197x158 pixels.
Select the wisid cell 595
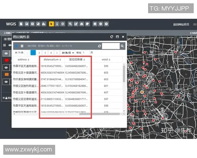pos(106,66)
